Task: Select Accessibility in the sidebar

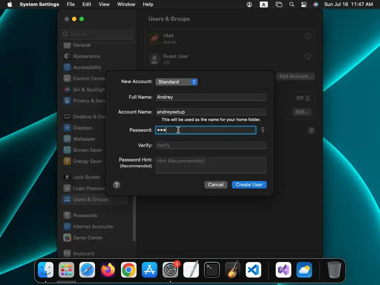Action: (x=82, y=68)
